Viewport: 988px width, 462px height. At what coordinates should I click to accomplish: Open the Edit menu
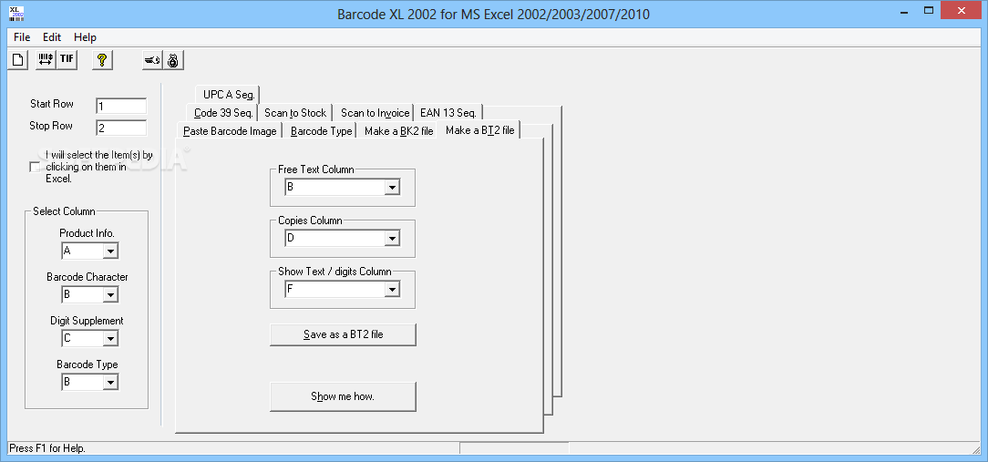tap(52, 37)
